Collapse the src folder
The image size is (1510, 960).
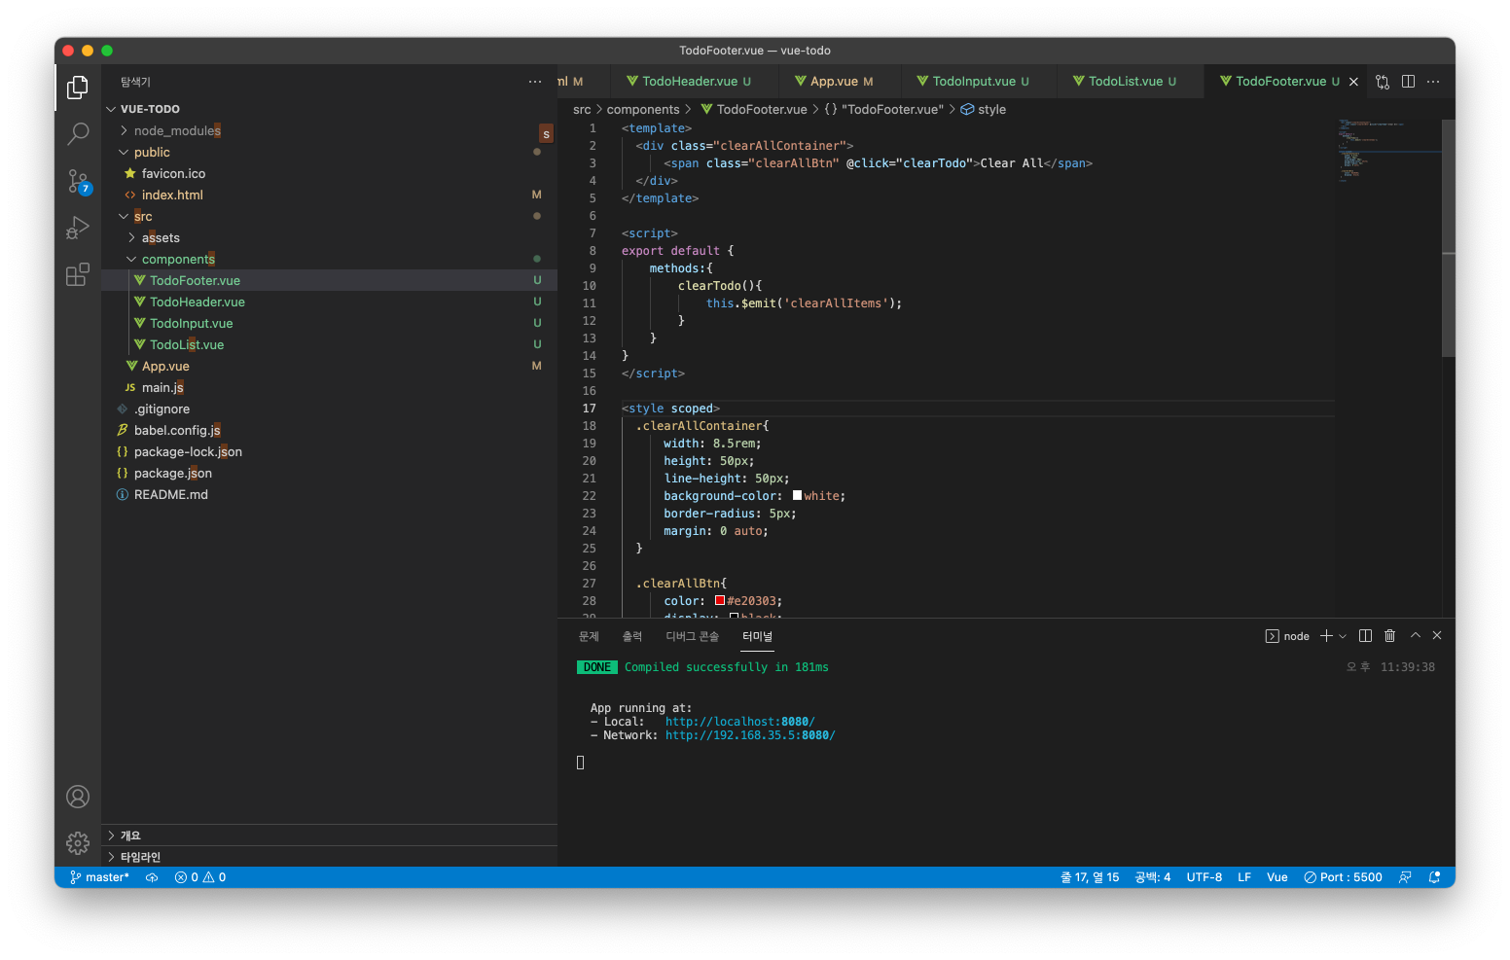coord(329,216)
